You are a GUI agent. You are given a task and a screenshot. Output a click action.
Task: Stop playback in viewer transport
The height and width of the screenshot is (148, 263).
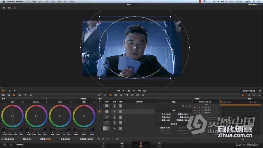coord(129,91)
